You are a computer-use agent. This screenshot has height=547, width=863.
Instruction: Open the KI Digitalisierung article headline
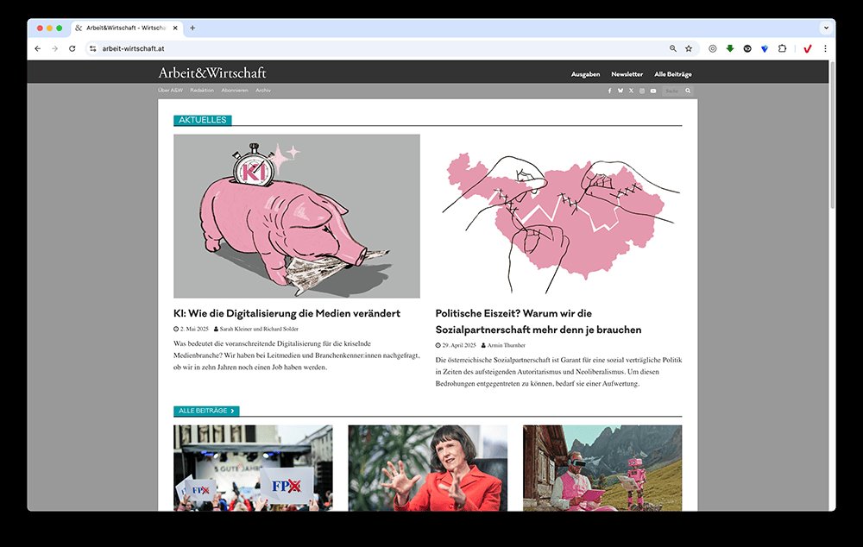click(287, 313)
